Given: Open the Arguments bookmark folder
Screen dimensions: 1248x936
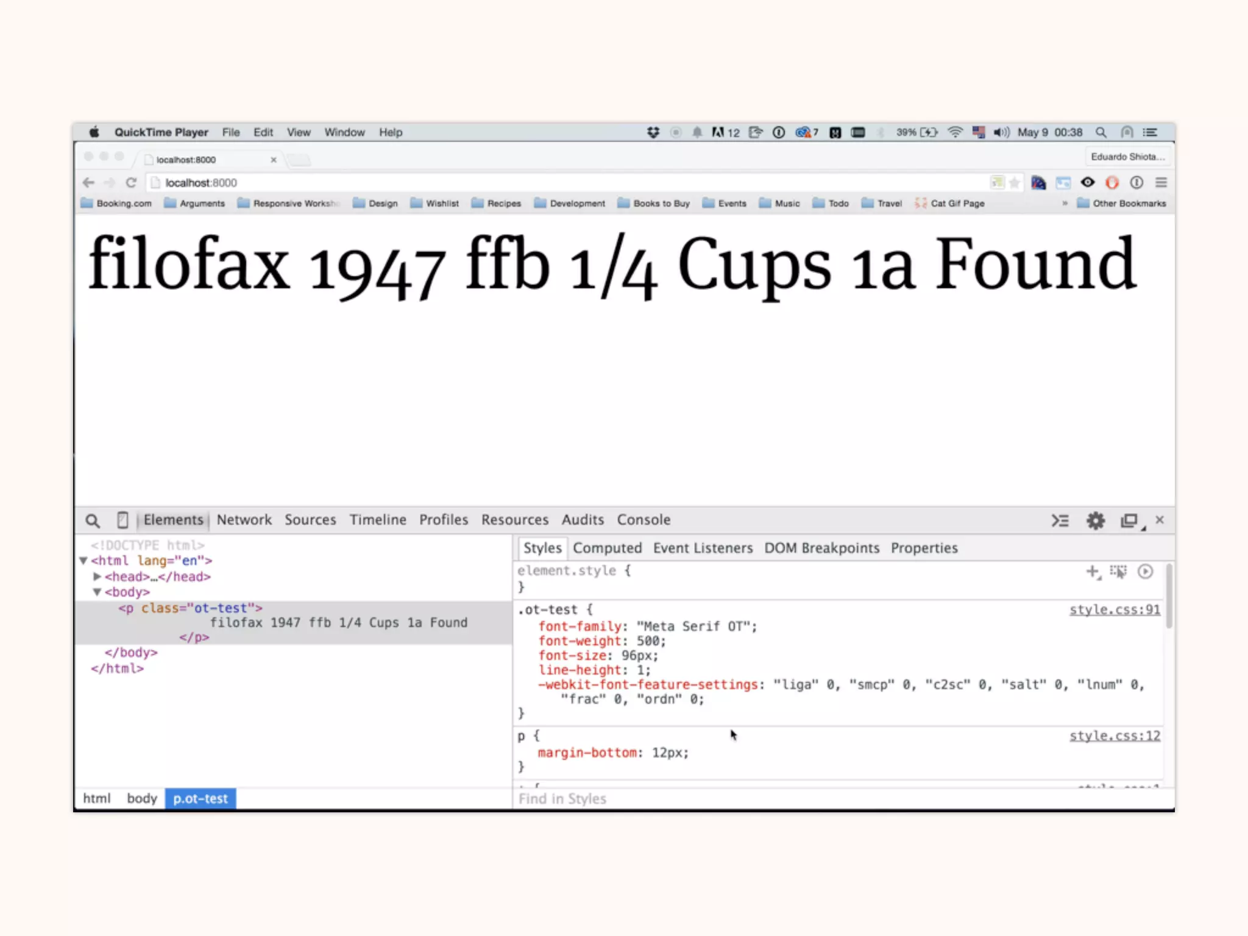Looking at the screenshot, I should (194, 203).
